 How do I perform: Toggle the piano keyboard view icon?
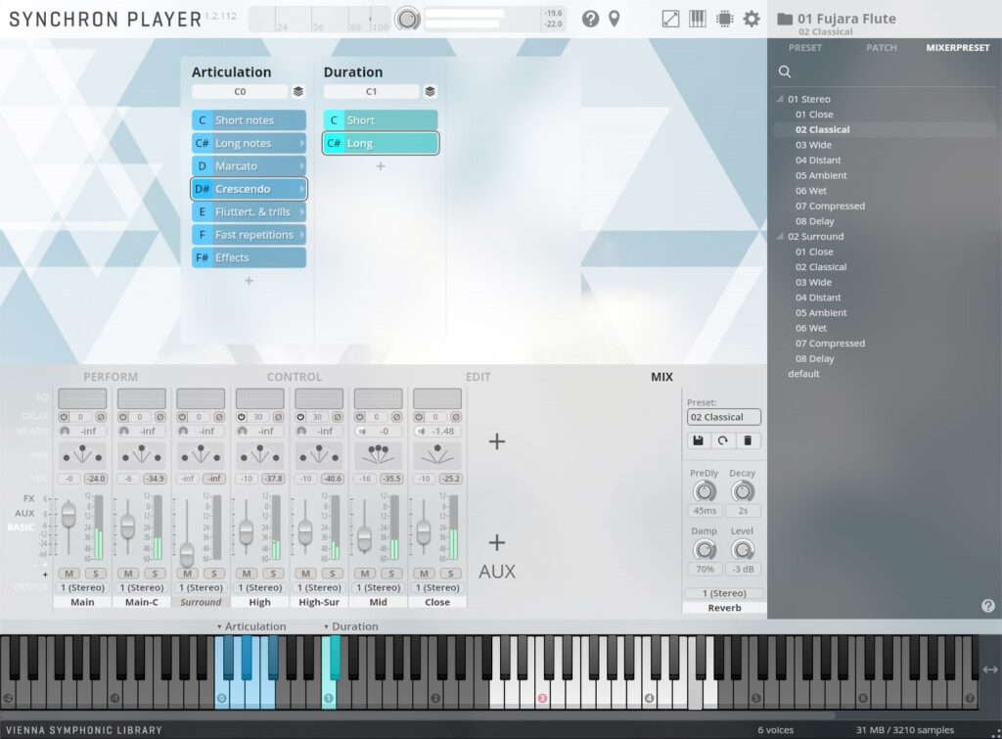tap(698, 19)
